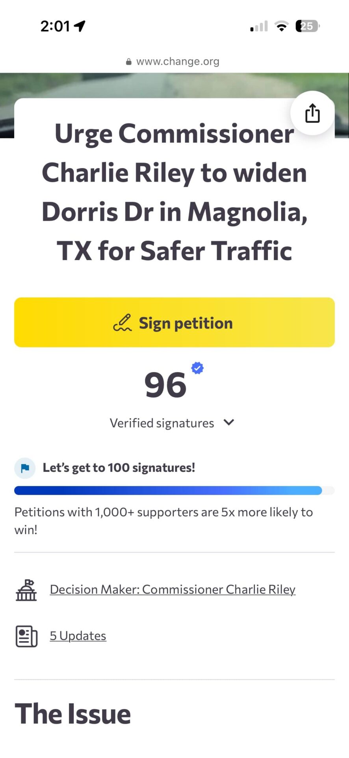The height and width of the screenshot is (758, 349).
Task: Tap the petition title heading
Action: (x=174, y=192)
